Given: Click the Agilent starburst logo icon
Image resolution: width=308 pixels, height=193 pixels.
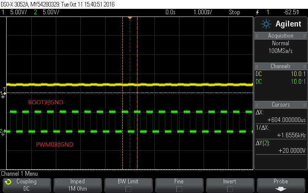Looking at the screenshot, I should click(x=266, y=24).
